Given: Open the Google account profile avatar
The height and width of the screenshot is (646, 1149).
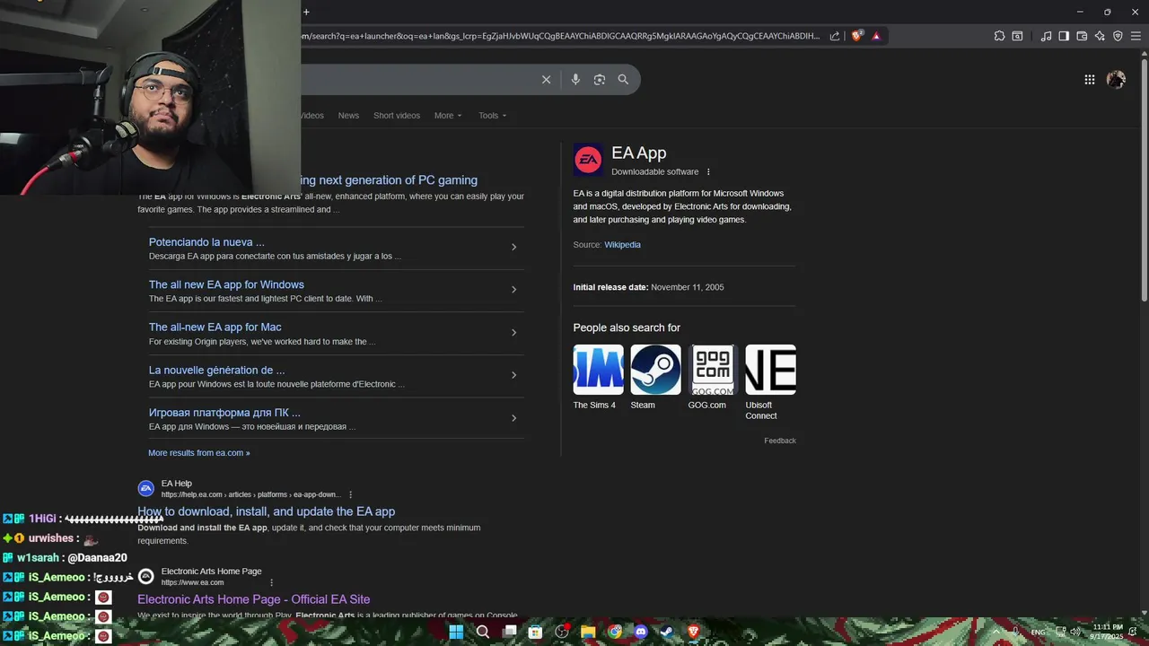Looking at the screenshot, I should coord(1116,80).
